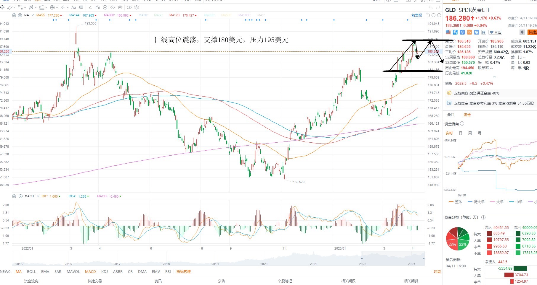
Task: Click fund distribution info circle icon
Action: tap(483, 217)
